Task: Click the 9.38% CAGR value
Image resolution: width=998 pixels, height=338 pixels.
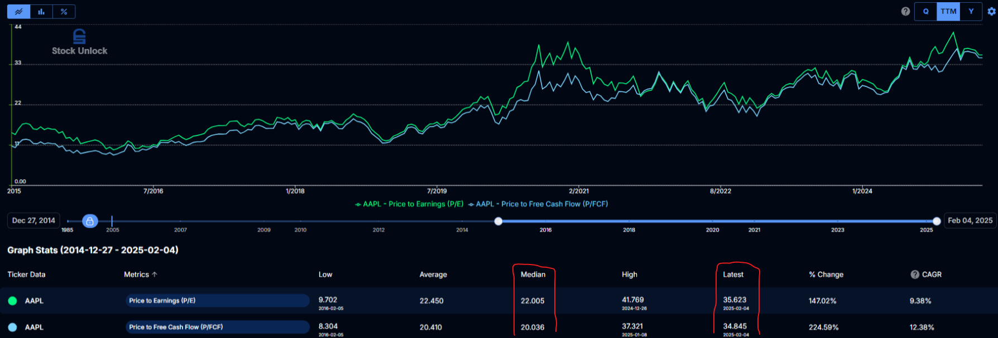Action: coord(920,301)
